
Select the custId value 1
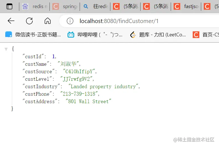(53, 56)
